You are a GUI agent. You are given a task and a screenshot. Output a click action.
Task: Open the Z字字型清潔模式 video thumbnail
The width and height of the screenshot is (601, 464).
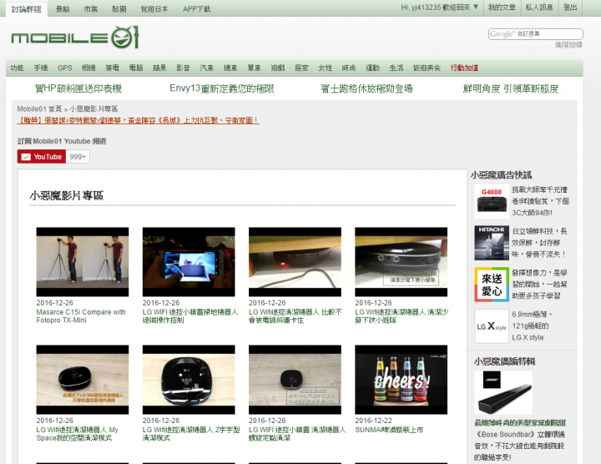pyautogui.click(x=189, y=380)
